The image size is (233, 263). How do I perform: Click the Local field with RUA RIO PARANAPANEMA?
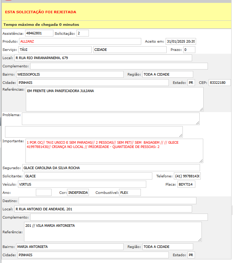[x=103, y=58]
